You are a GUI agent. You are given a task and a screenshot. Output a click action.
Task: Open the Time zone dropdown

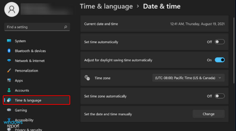[189, 78]
